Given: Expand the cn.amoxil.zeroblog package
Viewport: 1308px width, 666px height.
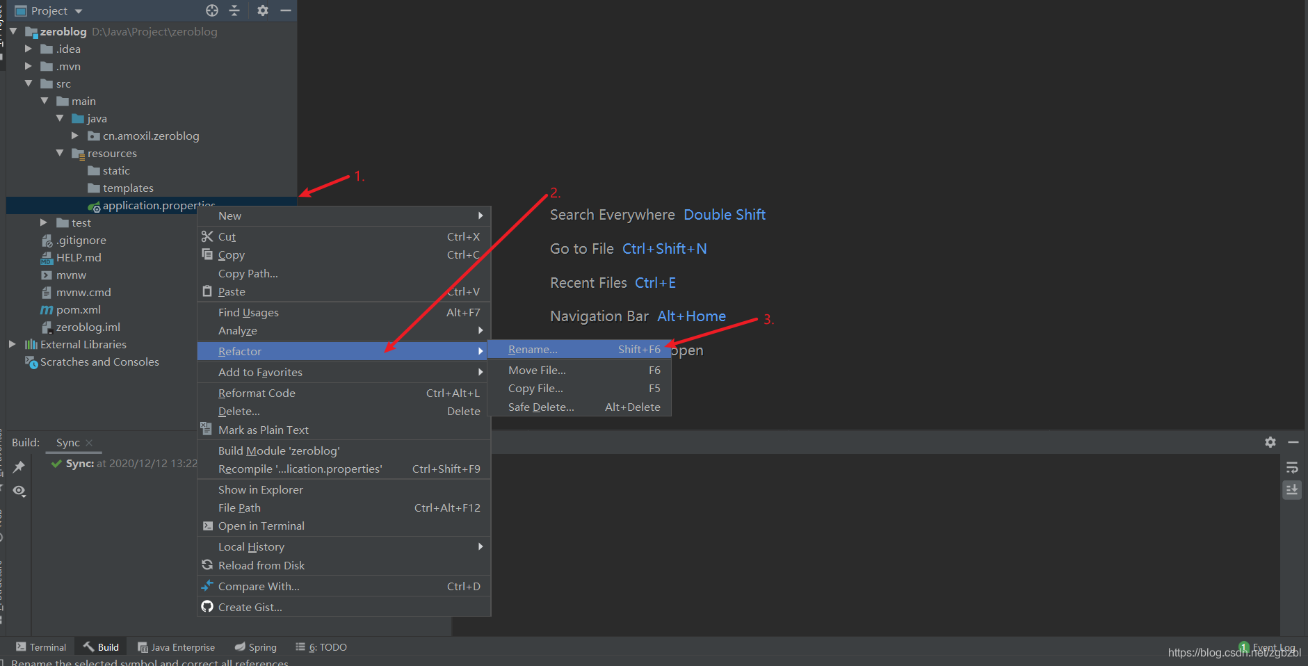Looking at the screenshot, I should (75, 136).
